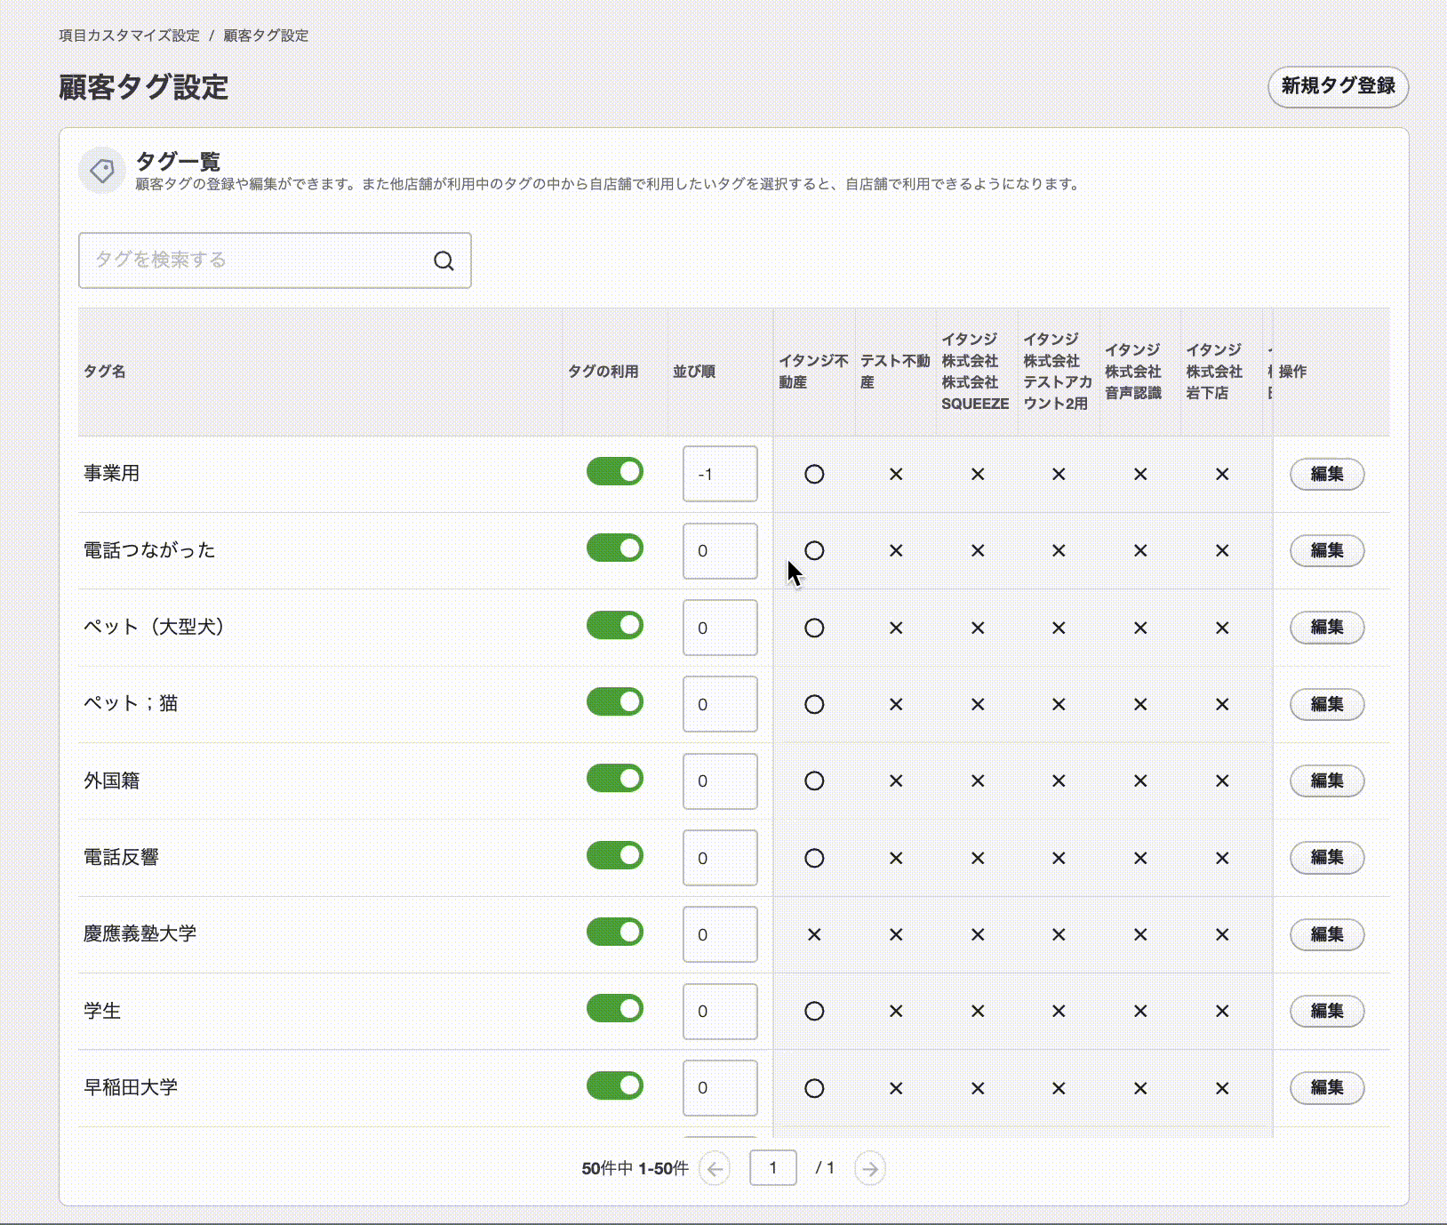1447x1225 pixels.
Task: Toggle tag usage for 事業用
Action: (x=615, y=472)
